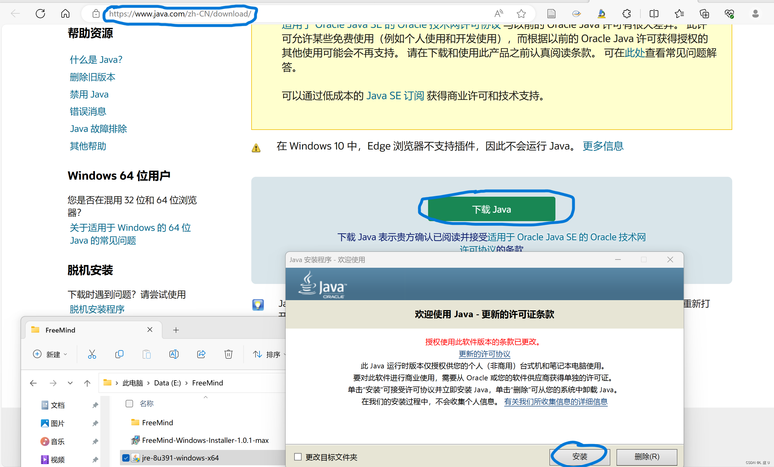This screenshot has height=467, width=774.
Task: Add this page to favorites star
Action: pyautogui.click(x=521, y=14)
